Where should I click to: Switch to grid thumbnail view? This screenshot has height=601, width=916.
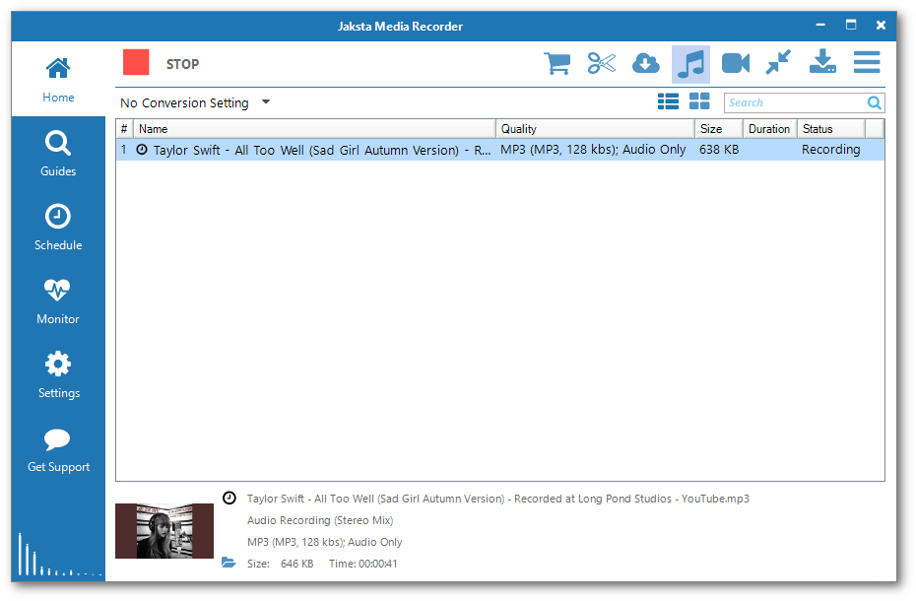699,101
